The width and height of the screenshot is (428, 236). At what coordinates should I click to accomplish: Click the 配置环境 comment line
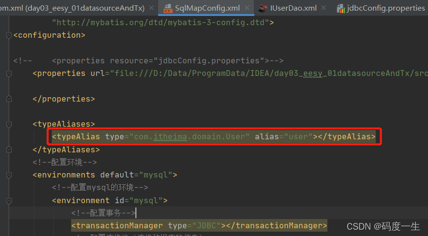65,162
